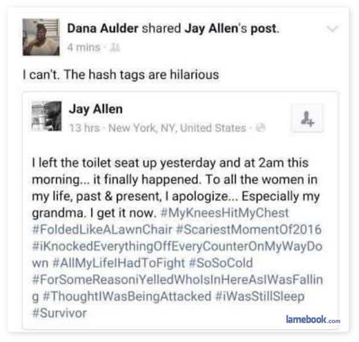Viewport: 359px width, 342px height.
Task: Open the #SoSoCold hashtag
Action: [x=221, y=263]
